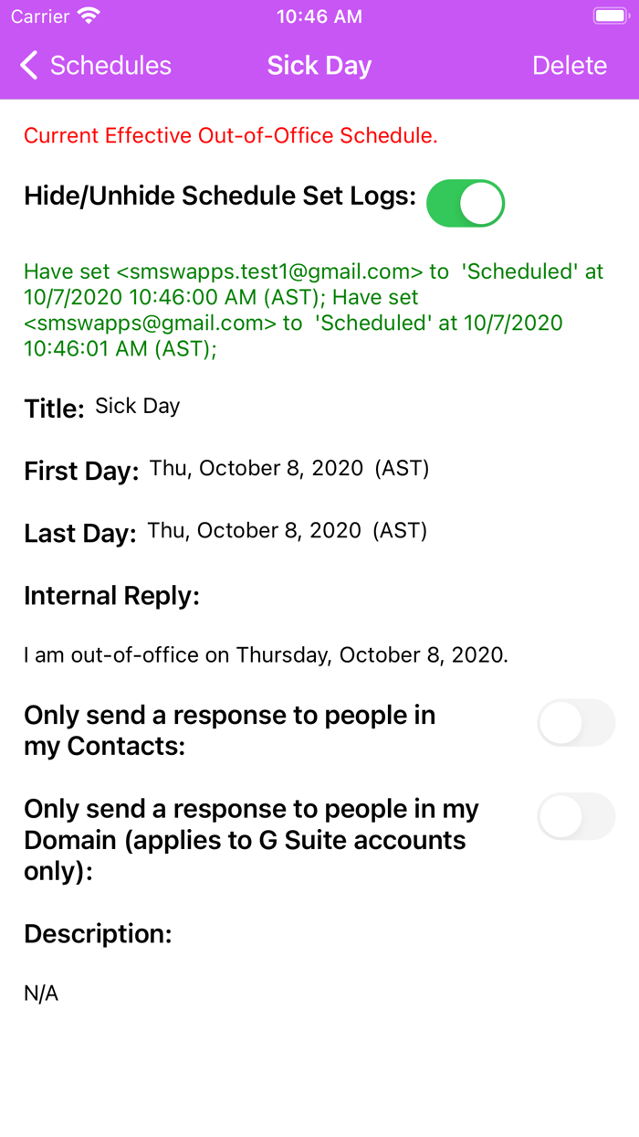
Task: Tap the Description N/A value
Action: tap(42, 993)
